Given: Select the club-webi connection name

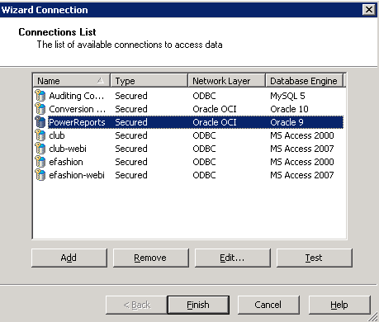Looking at the screenshot, I should [x=68, y=149].
